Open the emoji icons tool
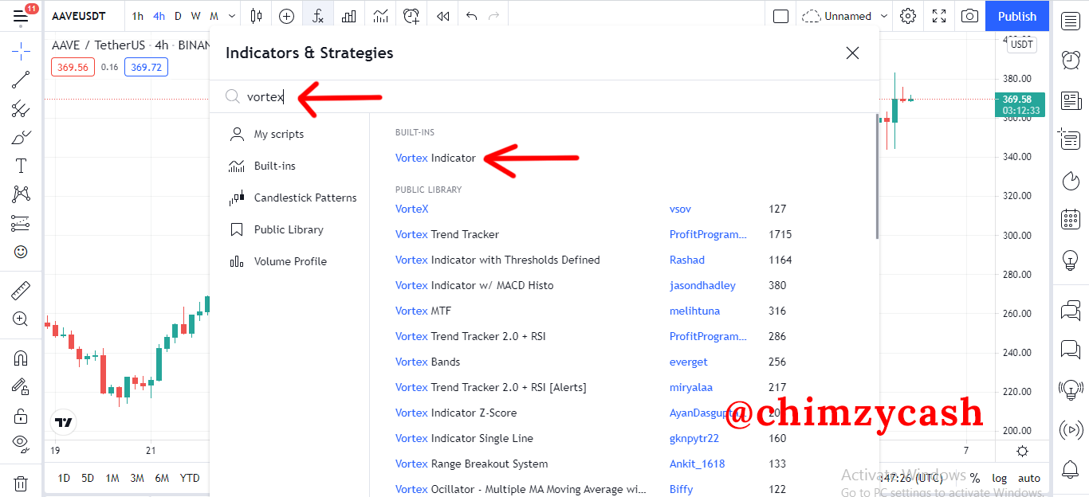1089x497 pixels. click(x=21, y=252)
